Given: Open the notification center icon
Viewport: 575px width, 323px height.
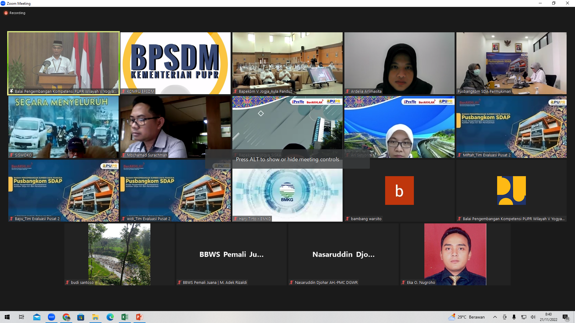Looking at the screenshot, I should (566, 317).
